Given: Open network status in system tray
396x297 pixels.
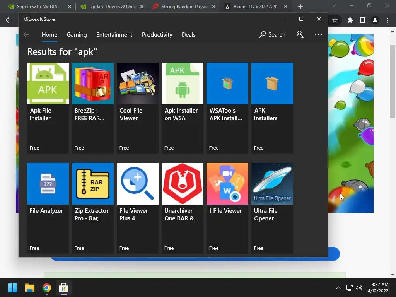Looking at the screenshot, I should point(349,288).
